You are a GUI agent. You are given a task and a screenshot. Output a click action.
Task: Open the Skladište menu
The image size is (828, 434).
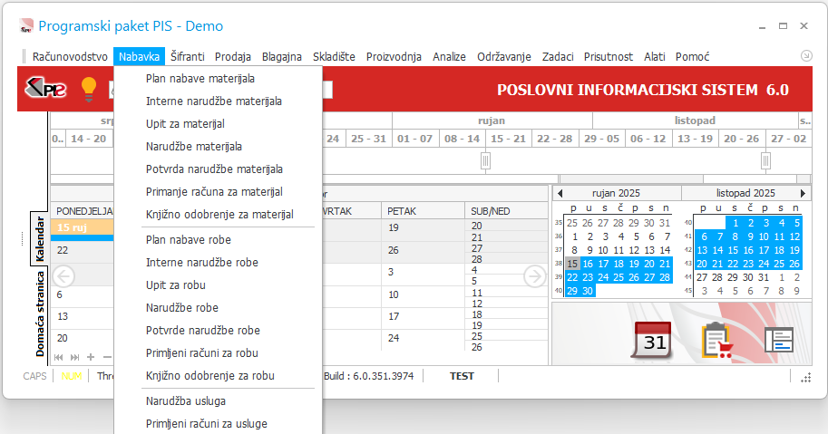click(334, 56)
